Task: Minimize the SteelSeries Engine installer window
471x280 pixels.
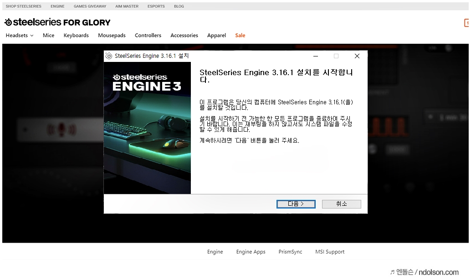Action: pos(316,56)
